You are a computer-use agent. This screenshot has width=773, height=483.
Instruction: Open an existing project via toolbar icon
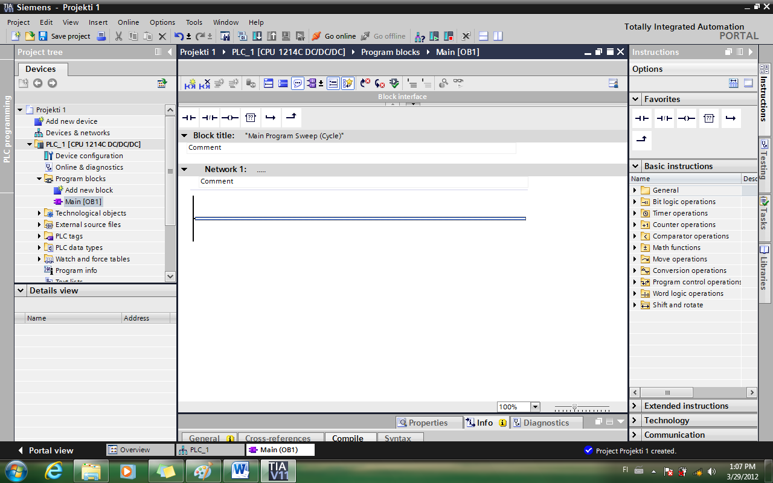30,36
